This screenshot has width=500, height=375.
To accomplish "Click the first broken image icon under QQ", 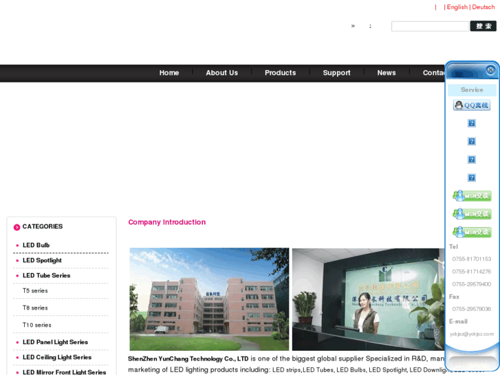I will (472, 123).
